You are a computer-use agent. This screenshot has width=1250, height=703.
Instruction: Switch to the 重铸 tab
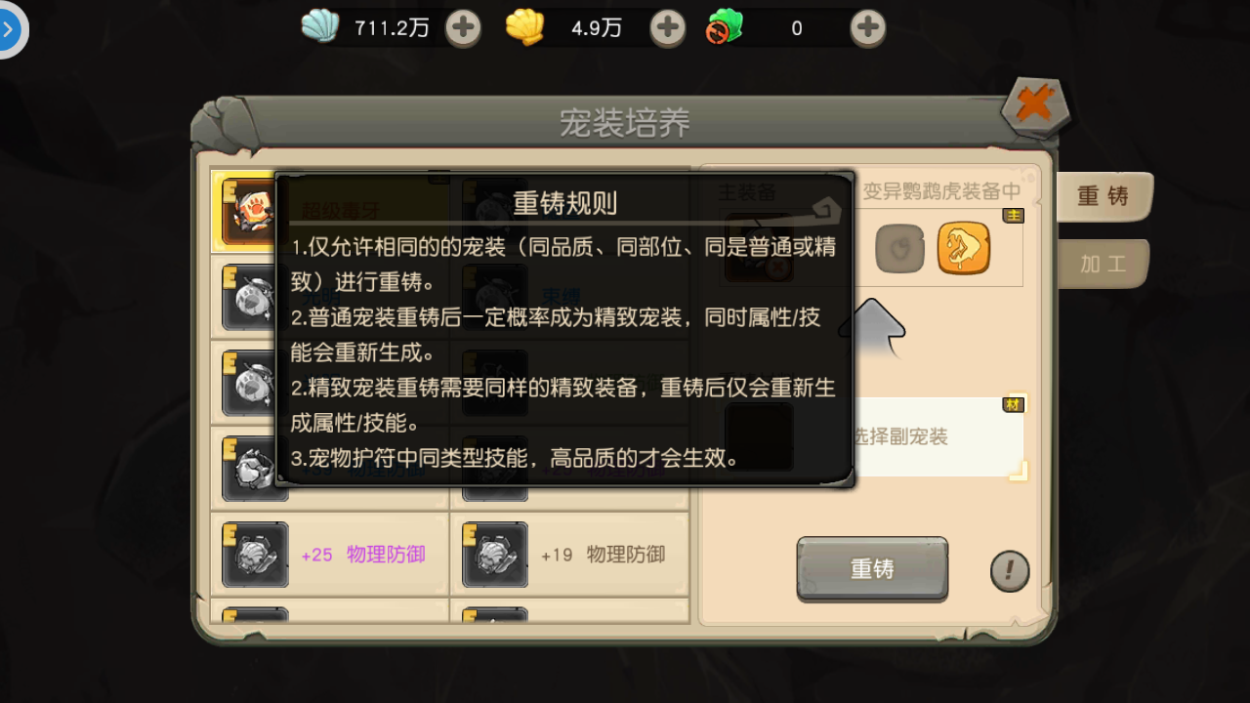point(1103,196)
